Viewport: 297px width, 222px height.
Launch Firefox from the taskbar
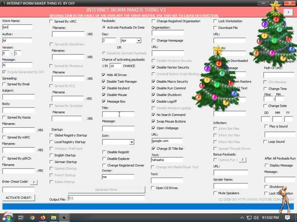click(43, 218)
